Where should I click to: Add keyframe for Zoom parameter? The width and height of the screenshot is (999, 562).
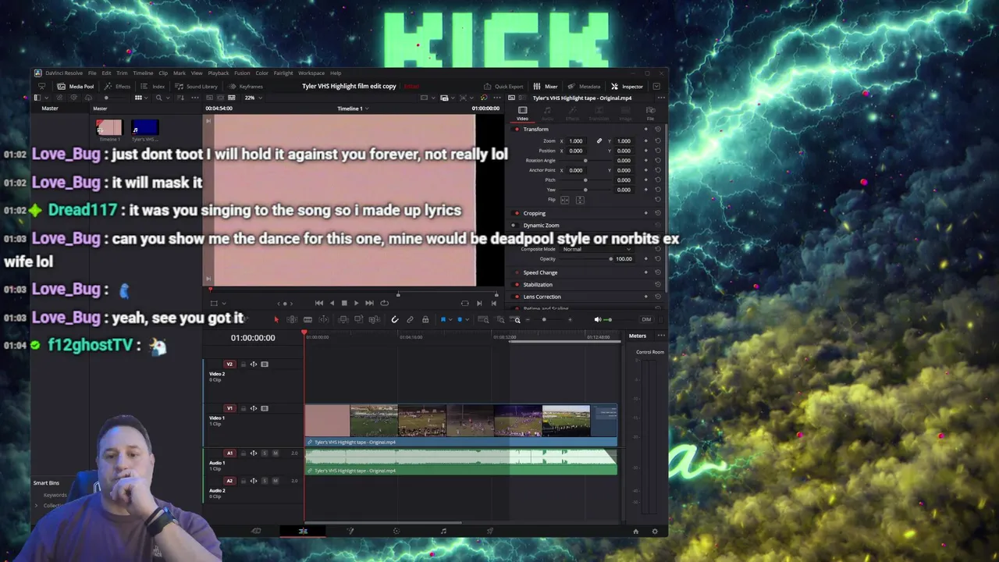click(x=645, y=141)
